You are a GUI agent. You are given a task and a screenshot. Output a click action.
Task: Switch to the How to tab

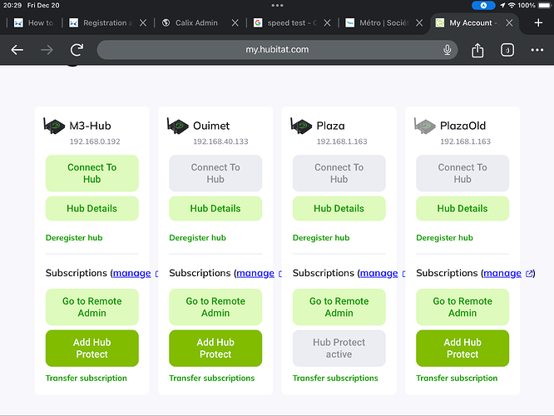[x=33, y=23]
